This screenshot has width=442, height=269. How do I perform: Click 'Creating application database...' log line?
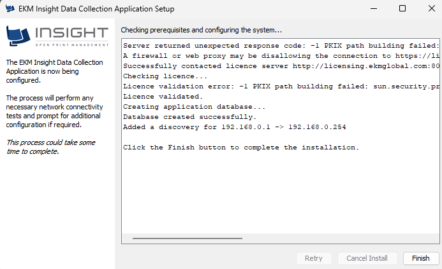(x=195, y=107)
